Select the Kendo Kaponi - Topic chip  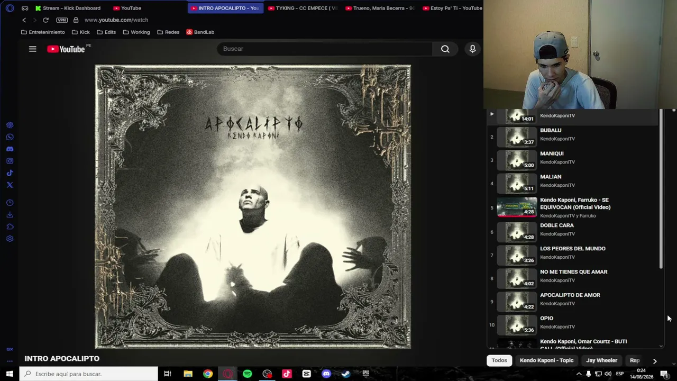[x=546, y=360]
